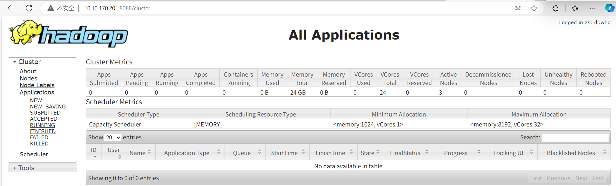Click the Hadoop elephant logo
616x186 pixels.
(69, 33)
